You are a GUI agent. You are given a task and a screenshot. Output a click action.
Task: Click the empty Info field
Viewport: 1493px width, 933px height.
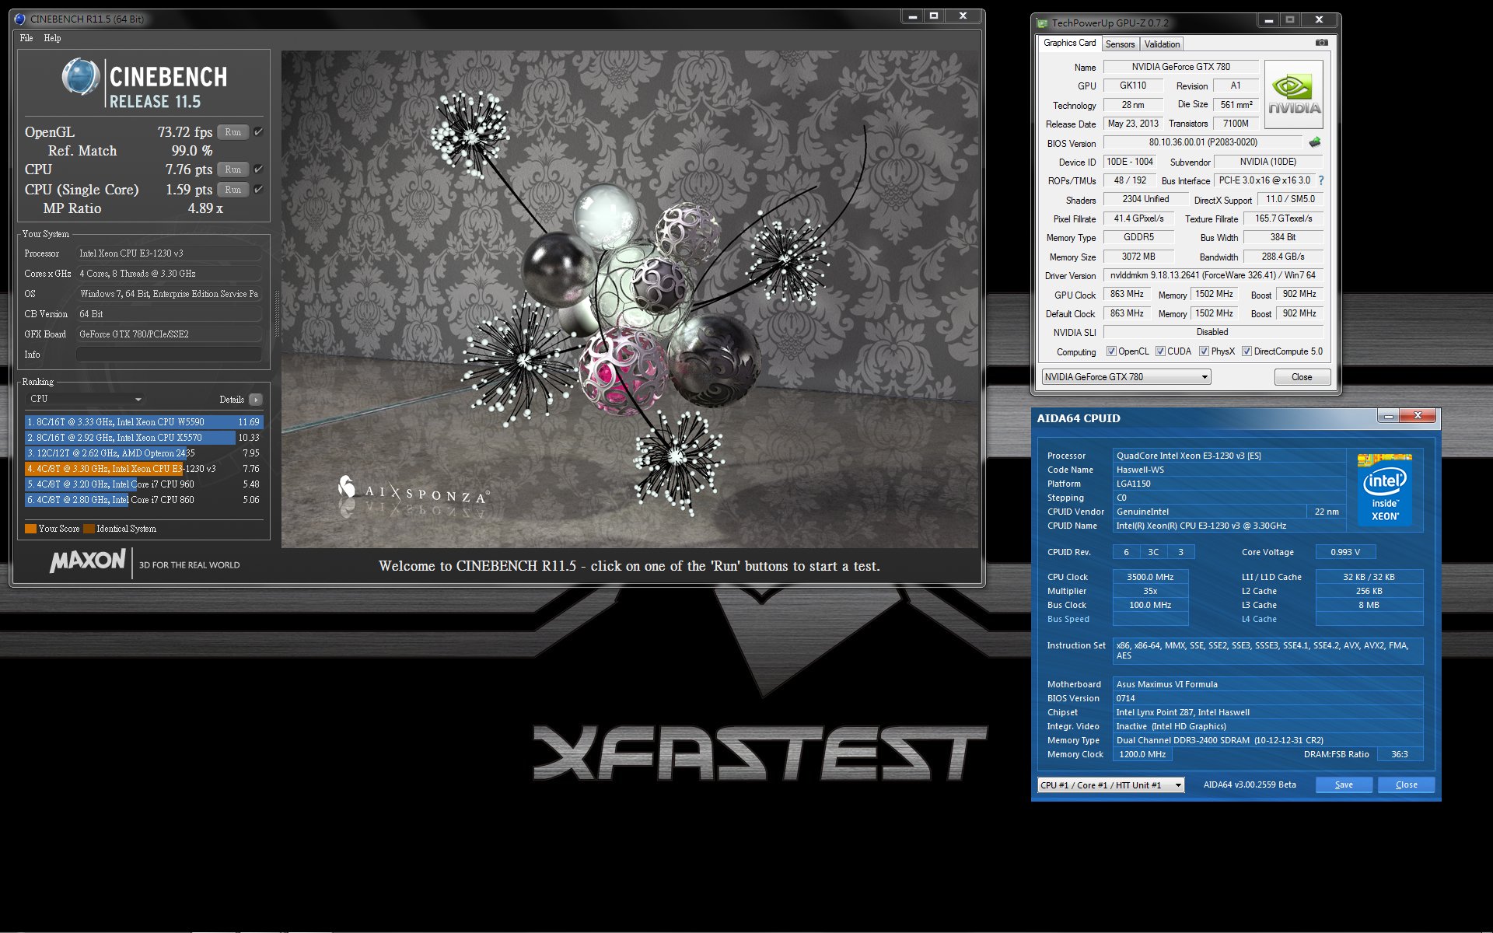click(x=169, y=355)
